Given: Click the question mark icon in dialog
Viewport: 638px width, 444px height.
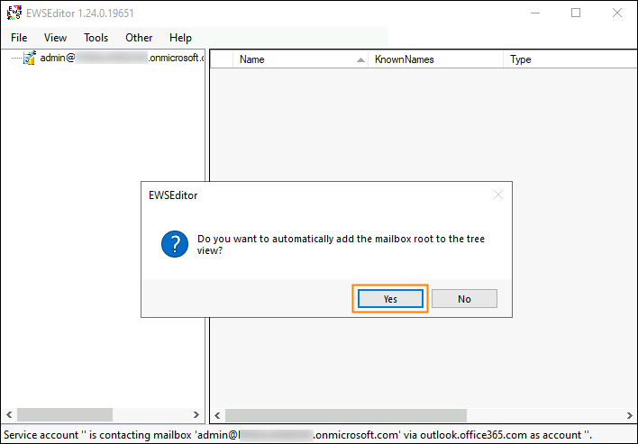Looking at the screenshot, I should point(175,244).
